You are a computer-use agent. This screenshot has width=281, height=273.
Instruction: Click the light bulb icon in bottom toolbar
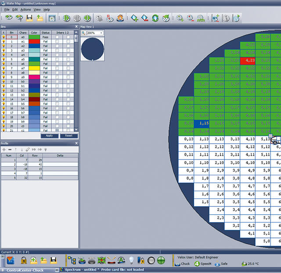(x=131, y=260)
